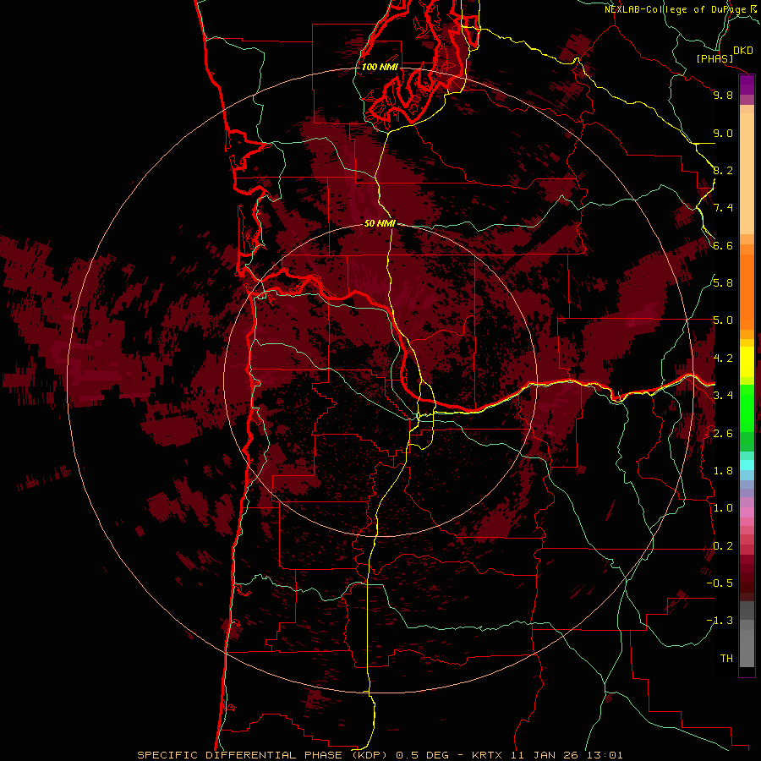This screenshot has width=761, height=761.
Task: Click the Specific Differential Phase (KDP) caption
Action: tap(263, 755)
